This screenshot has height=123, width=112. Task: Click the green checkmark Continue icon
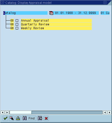6,118
